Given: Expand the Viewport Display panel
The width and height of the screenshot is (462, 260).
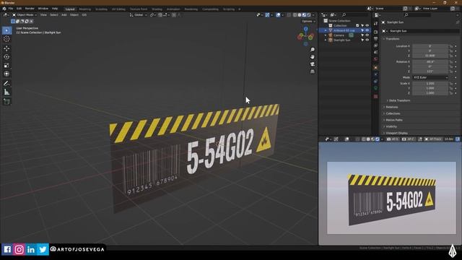Looking at the screenshot, I should (x=396, y=133).
